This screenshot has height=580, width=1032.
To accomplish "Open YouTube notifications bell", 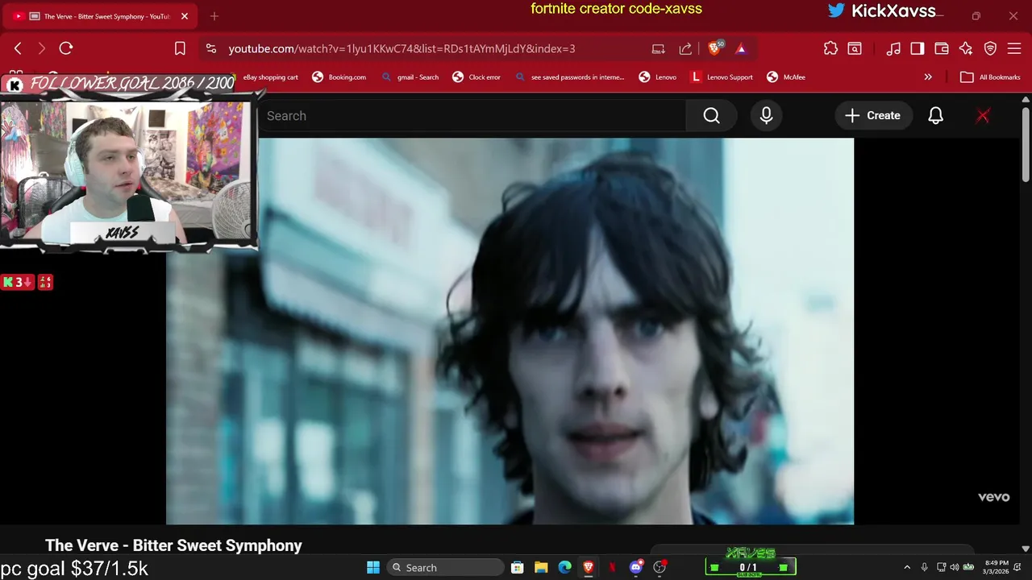I will tap(935, 116).
